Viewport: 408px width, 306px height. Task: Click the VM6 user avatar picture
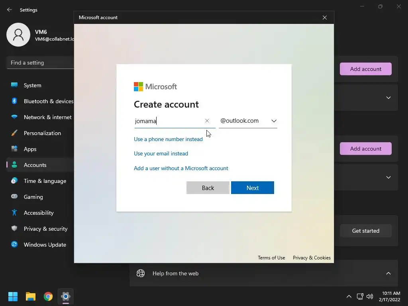(18, 35)
